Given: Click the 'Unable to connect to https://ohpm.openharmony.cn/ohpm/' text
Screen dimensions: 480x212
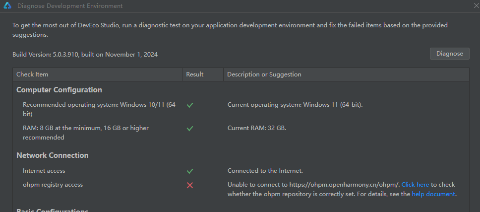Looking at the screenshot, I should (314, 185).
